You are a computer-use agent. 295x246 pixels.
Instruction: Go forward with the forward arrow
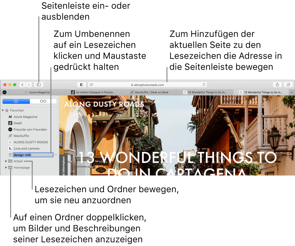[x=29, y=85]
